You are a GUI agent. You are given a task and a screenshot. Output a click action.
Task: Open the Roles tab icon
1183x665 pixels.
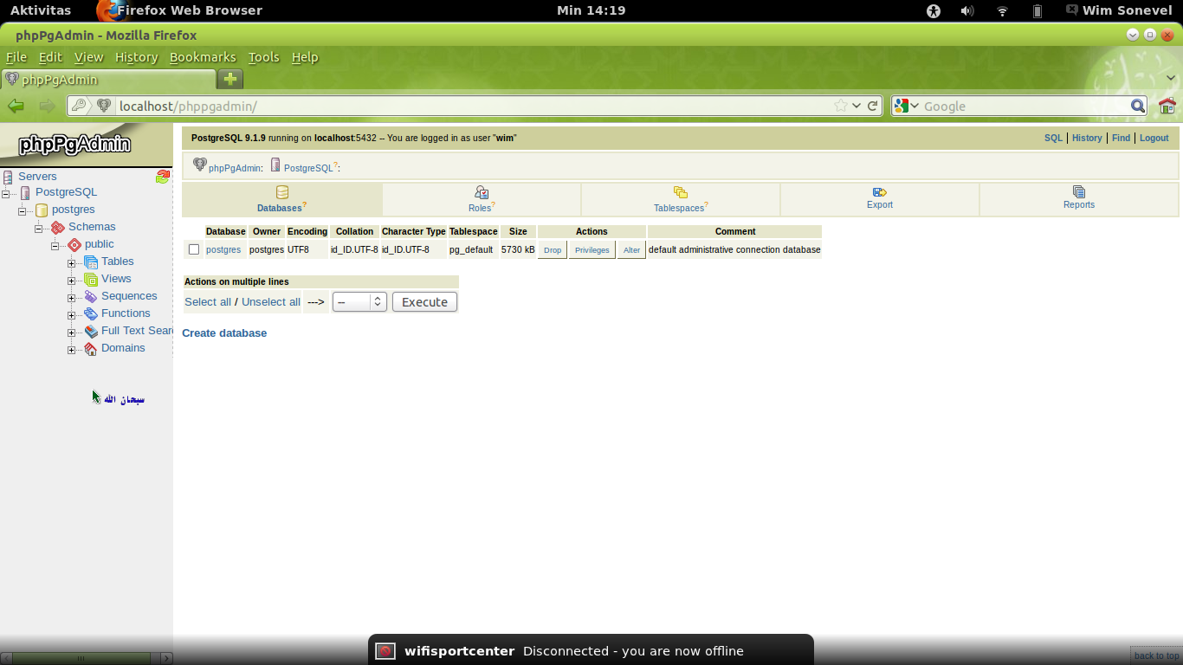(482, 192)
